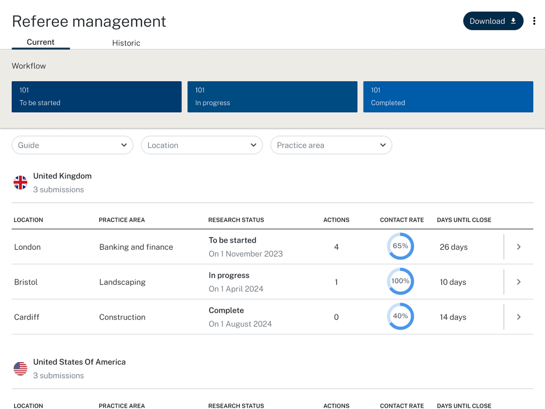Click the Download button
Screen dimensions: 545x409
tap(493, 21)
